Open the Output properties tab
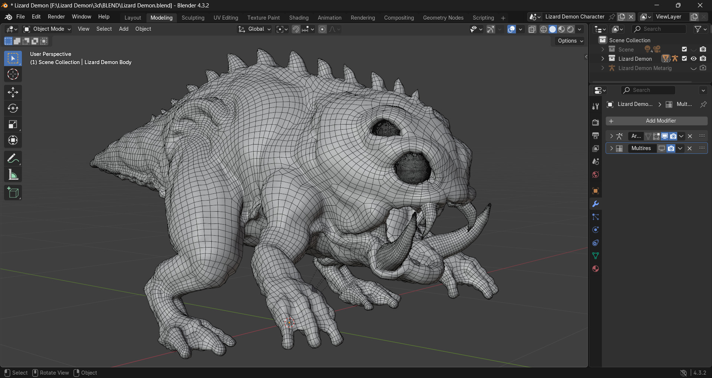Screen dimensions: 712x378 point(596,135)
